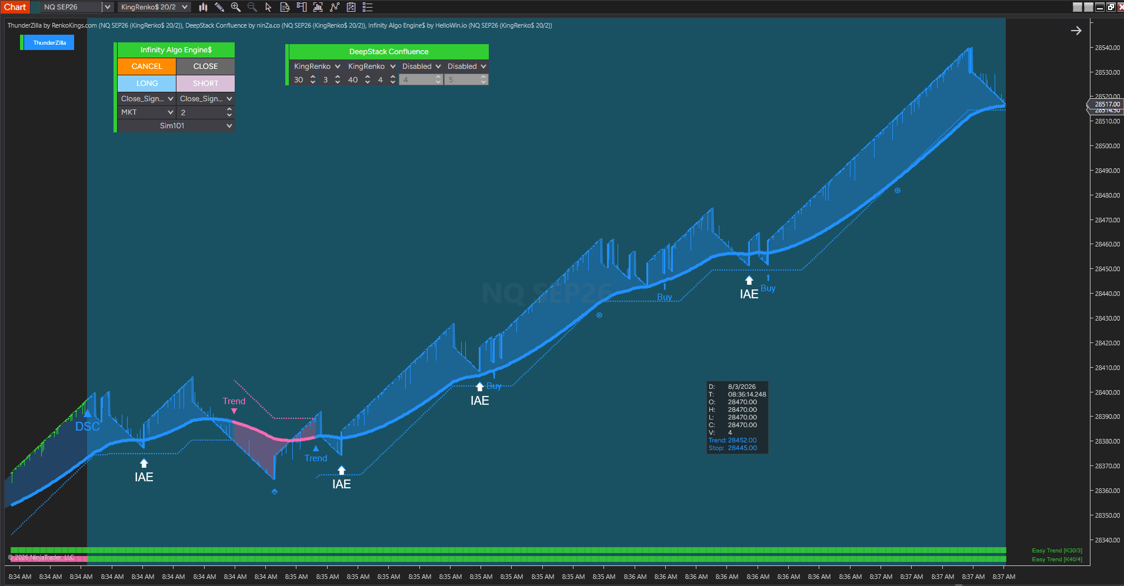The height and width of the screenshot is (586, 1124).
Task: Click the Easy Trend [K40/4] label
Action: (1057, 560)
